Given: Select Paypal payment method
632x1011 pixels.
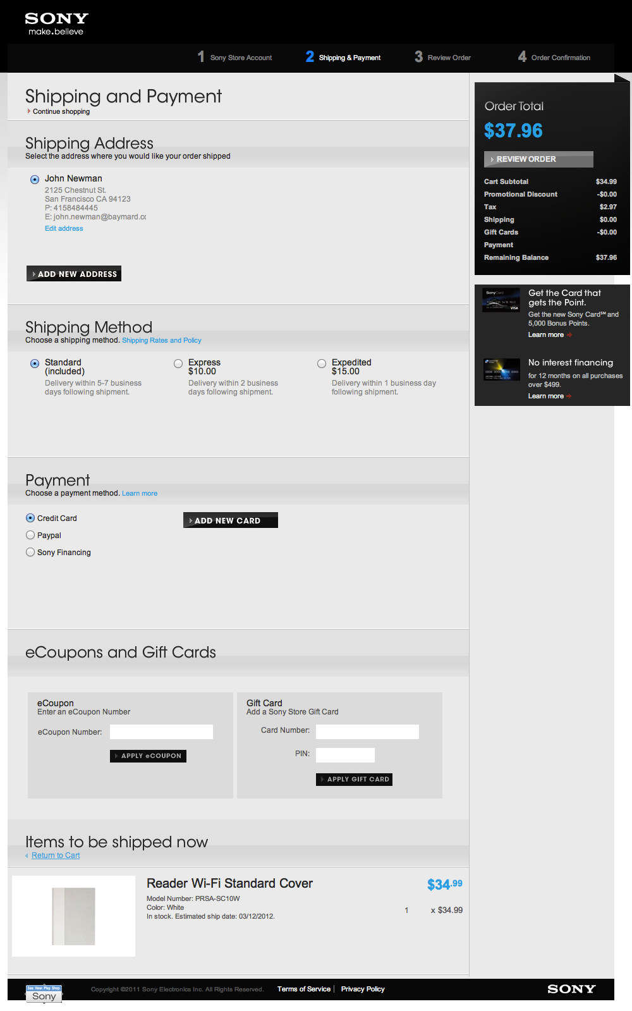Looking at the screenshot, I should click(x=30, y=535).
